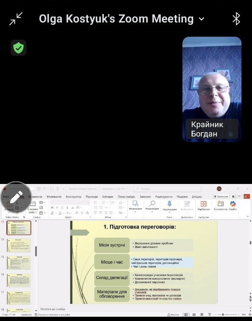
Task: Expand the Zoom meeting title dropdown
Action: (201, 19)
